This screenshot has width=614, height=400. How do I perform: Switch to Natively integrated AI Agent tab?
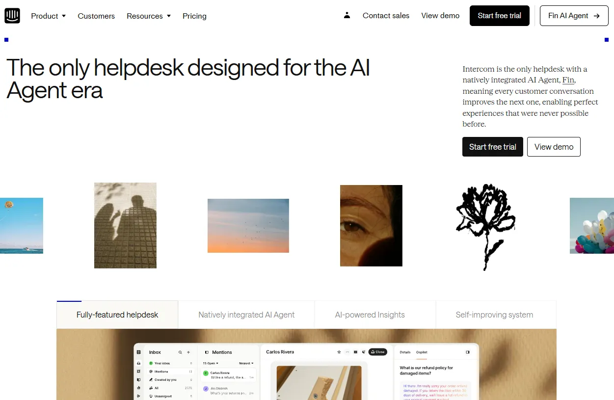[246, 315]
